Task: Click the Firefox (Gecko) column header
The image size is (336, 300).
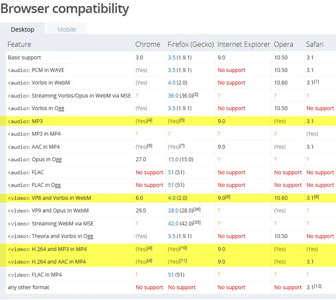Action: tap(191, 44)
